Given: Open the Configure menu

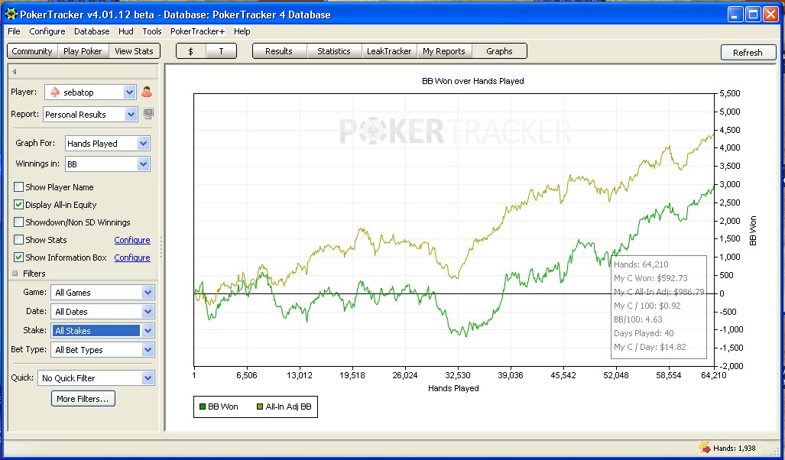Looking at the screenshot, I should 47,31.
